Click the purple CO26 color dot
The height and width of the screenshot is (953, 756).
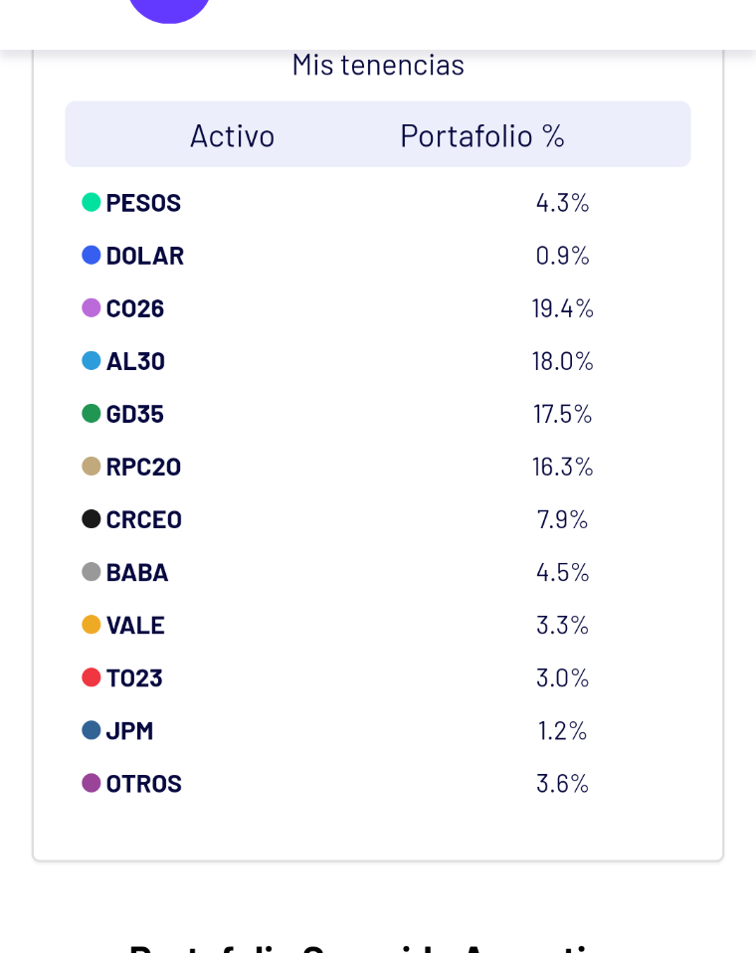click(x=92, y=308)
